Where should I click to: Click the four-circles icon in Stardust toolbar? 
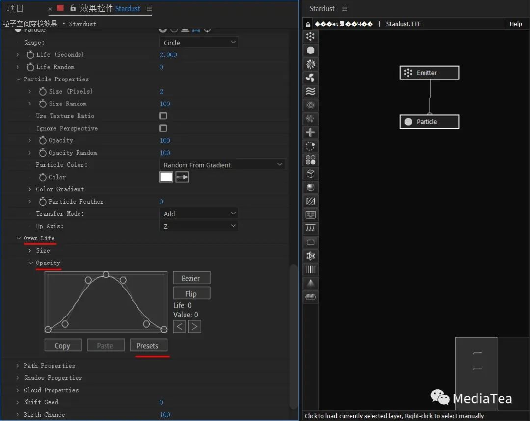[310, 160]
